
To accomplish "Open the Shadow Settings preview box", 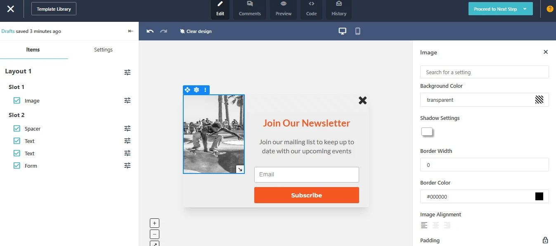I will 427,132.
